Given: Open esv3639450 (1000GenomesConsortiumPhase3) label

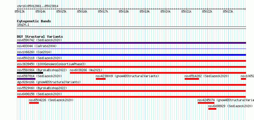Looking at the screenshot, I should [51, 64].
